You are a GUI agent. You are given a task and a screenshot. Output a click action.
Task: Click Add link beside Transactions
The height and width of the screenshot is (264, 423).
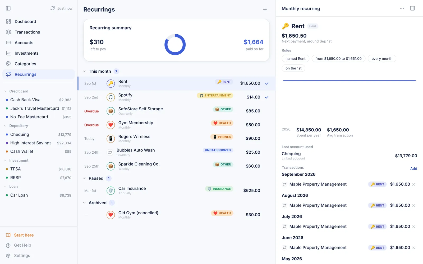pyautogui.click(x=413, y=169)
